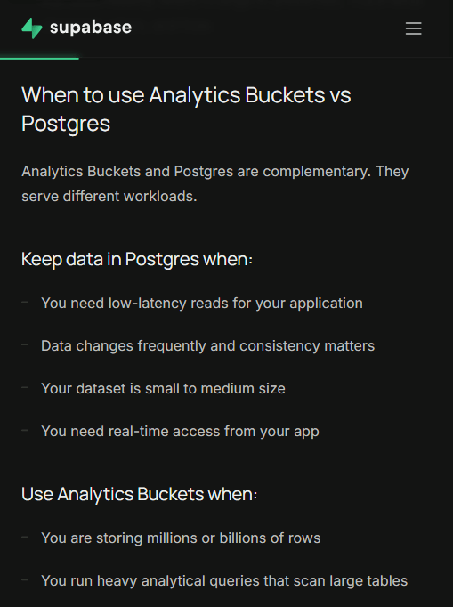Click "storing millions or billions of rows" line
The height and width of the screenshot is (607, 453).
pyautogui.click(x=181, y=538)
